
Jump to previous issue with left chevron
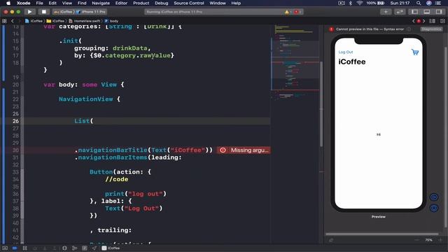(x=413, y=21)
